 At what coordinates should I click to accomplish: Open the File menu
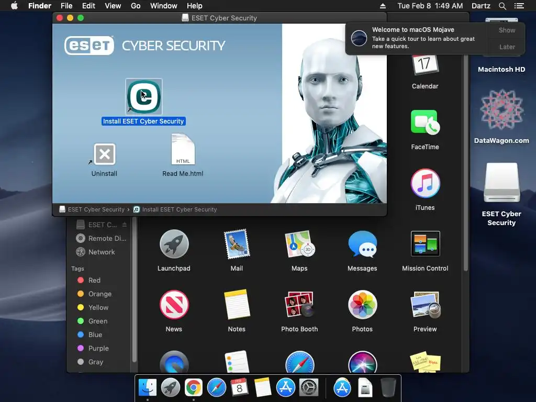pyautogui.click(x=66, y=6)
